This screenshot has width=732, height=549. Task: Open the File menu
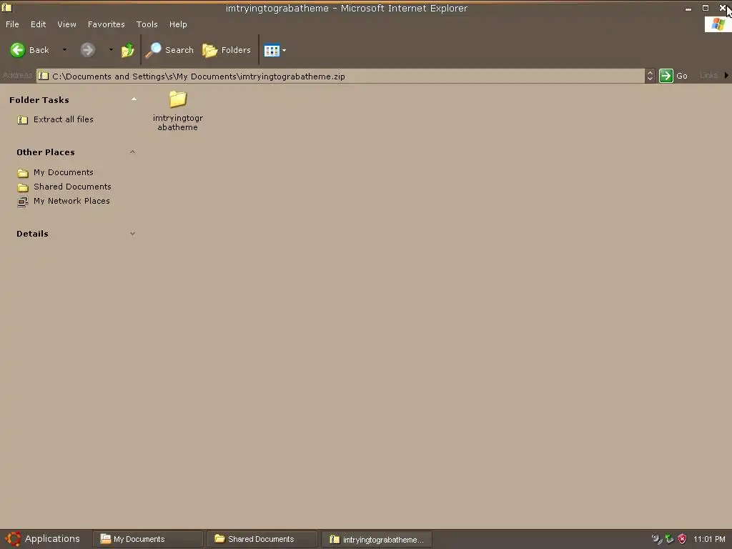(x=12, y=24)
